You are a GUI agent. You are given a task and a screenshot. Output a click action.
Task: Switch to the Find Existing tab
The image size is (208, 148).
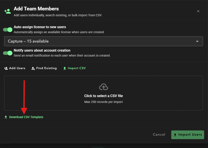44,68
